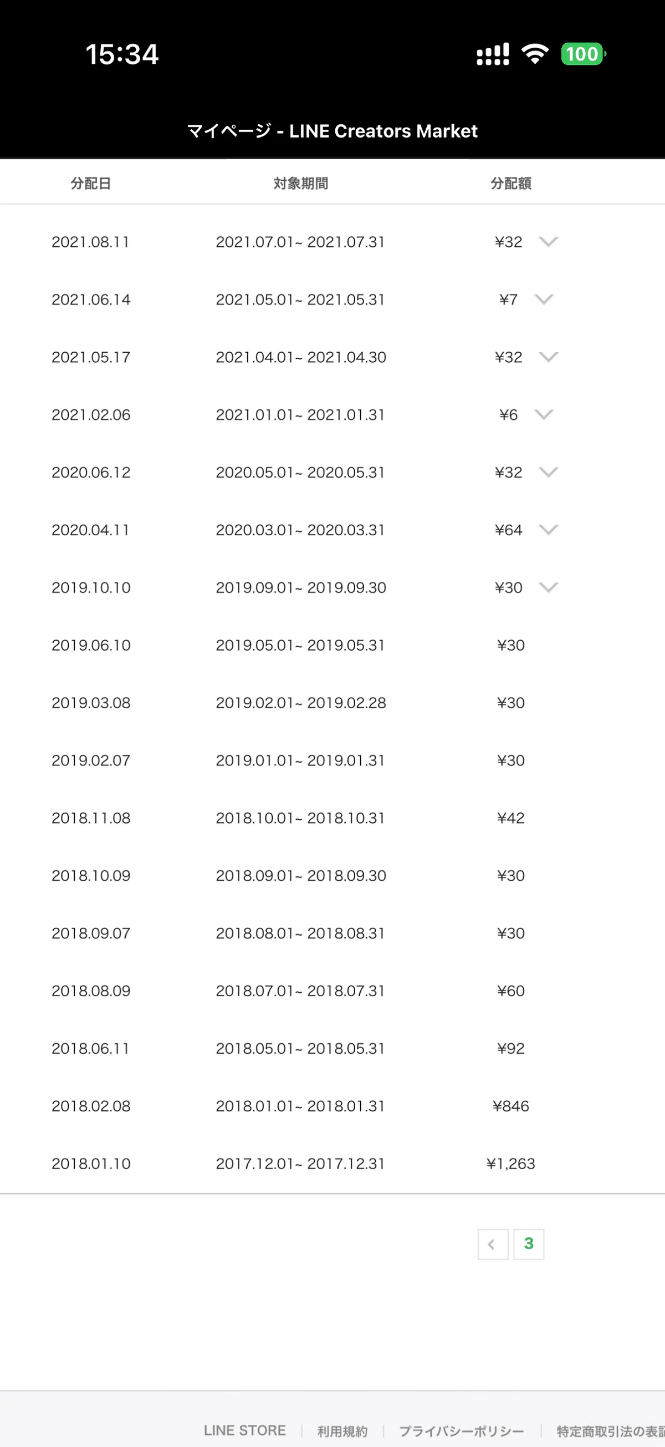Open the 特定商取引法 footer link

611,1431
